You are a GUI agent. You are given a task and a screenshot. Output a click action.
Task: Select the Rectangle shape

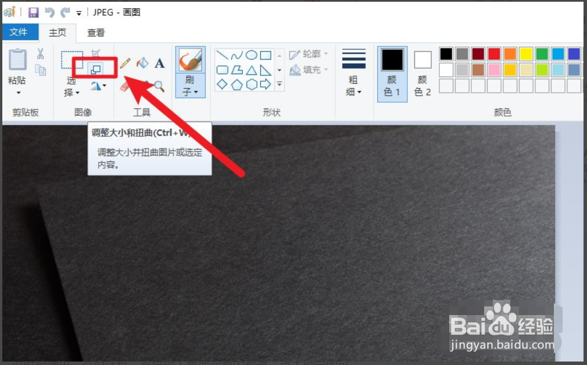coord(266,55)
